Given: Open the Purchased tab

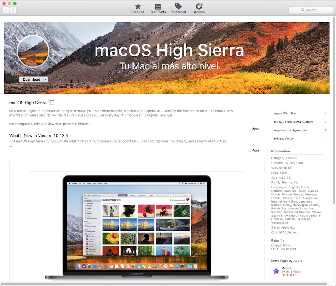Looking at the screenshot, I should tap(178, 8).
